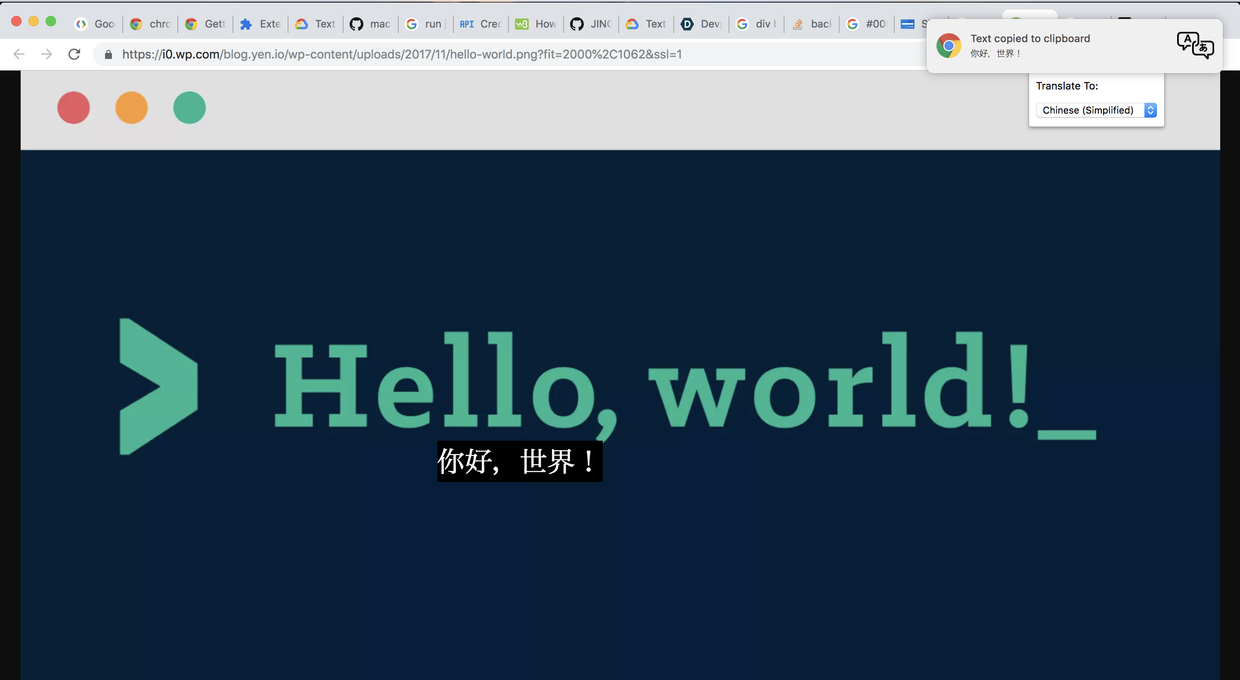Click the translate icon in notification
Image resolution: width=1240 pixels, height=680 pixels.
click(1195, 46)
